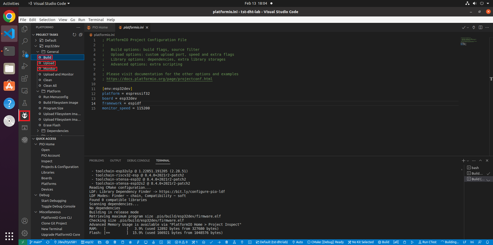Click the plug icon in editor toolbar
The height and width of the screenshot is (245, 493).
click(x=474, y=27)
